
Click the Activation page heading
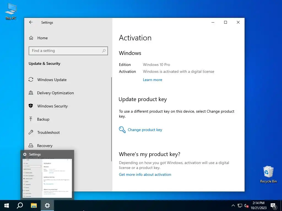click(x=135, y=38)
